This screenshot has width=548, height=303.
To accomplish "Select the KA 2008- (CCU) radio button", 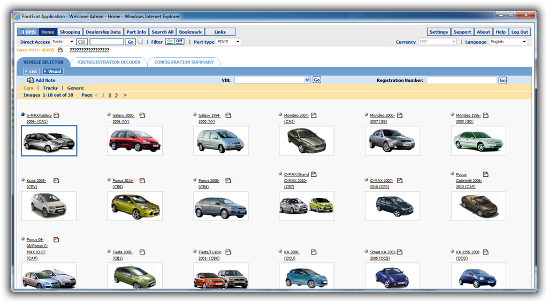I will coord(280,251).
